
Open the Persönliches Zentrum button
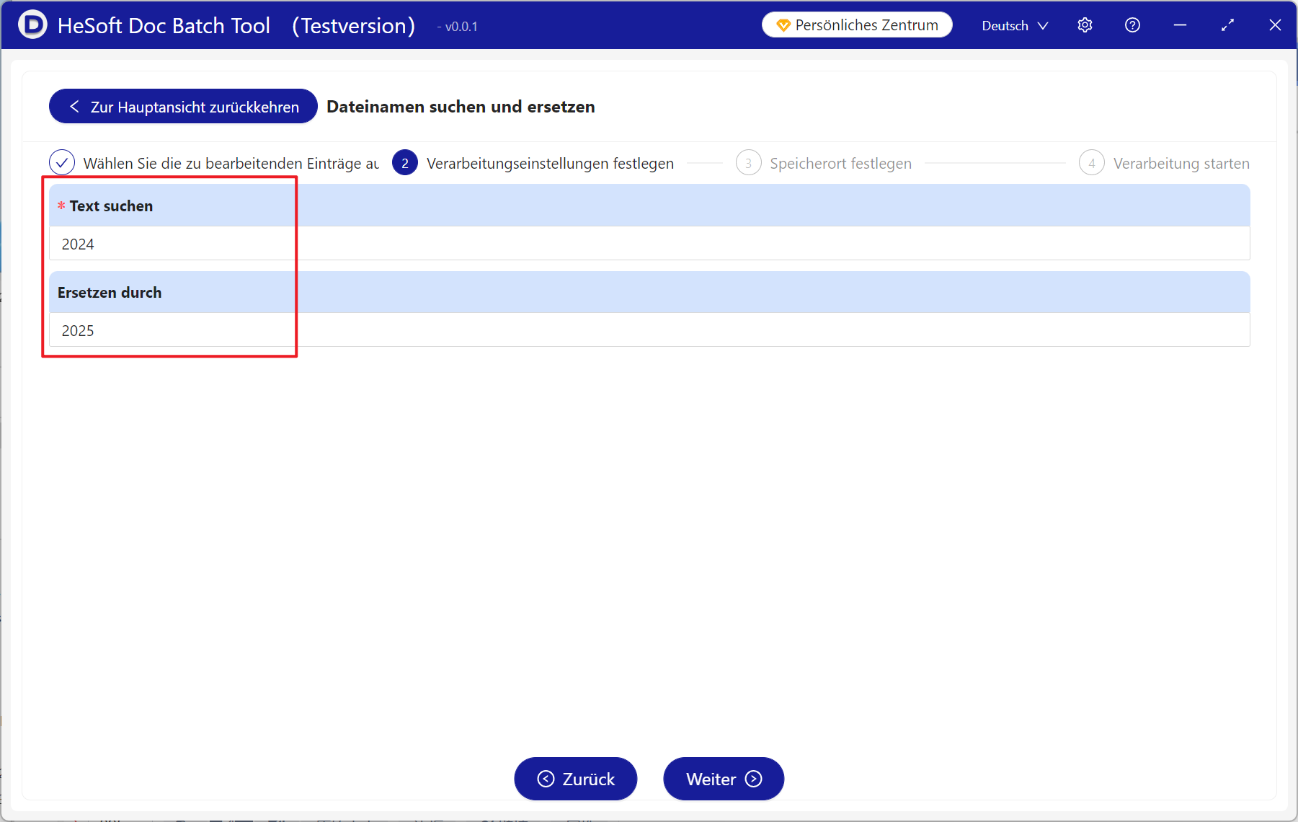point(857,25)
